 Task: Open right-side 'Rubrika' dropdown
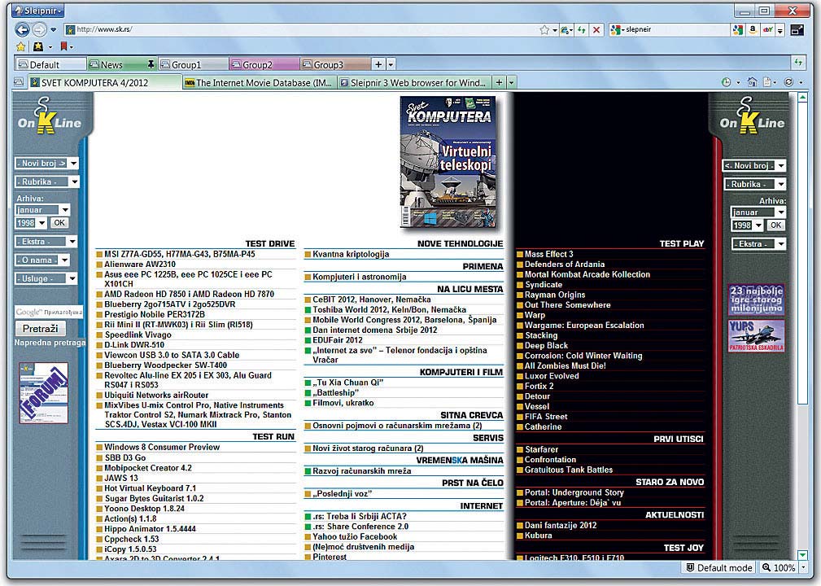[x=755, y=184]
